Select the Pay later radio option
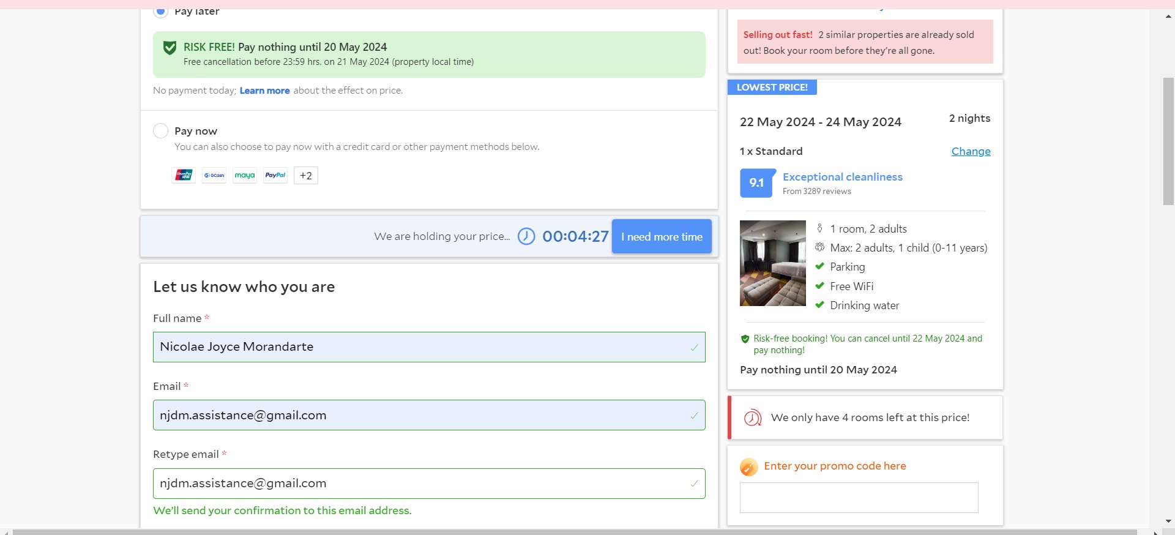 160,11
